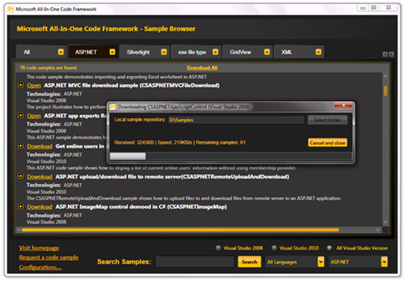The height and width of the screenshot is (282, 406).
Task: Click the Select folder button
Action: [328, 120]
